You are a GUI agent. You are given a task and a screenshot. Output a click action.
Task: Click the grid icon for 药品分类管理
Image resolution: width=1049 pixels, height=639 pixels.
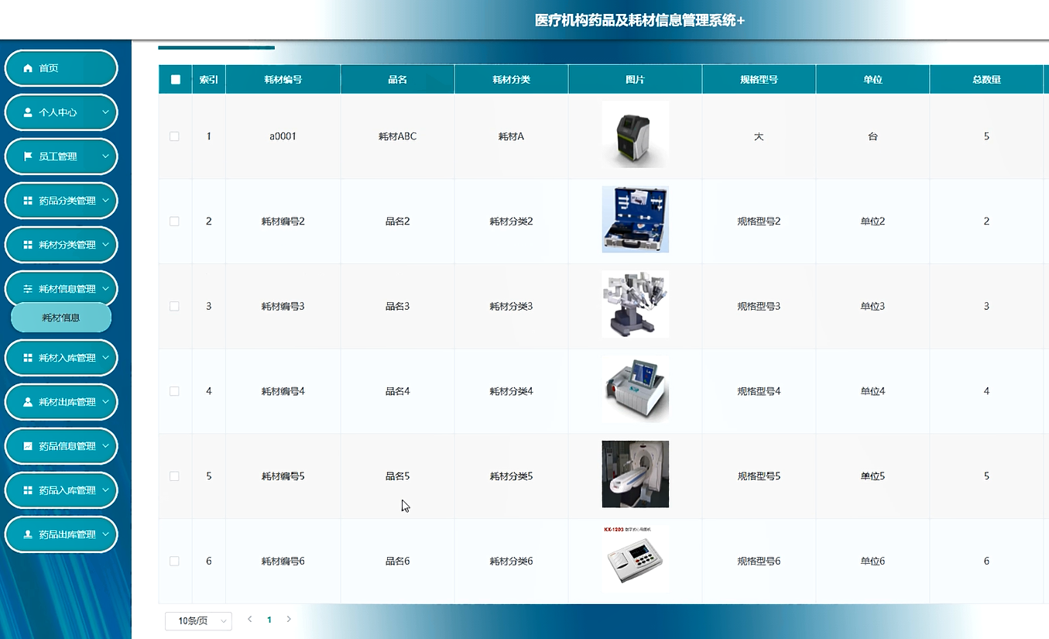point(29,201)
